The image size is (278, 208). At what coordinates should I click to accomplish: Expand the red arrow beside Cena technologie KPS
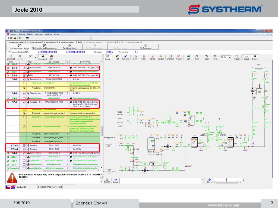click(x=9, y=52)
